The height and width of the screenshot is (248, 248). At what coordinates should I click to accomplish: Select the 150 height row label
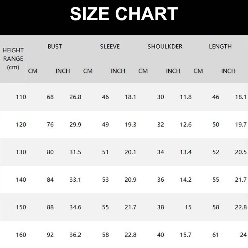click(x=21, y=207)
